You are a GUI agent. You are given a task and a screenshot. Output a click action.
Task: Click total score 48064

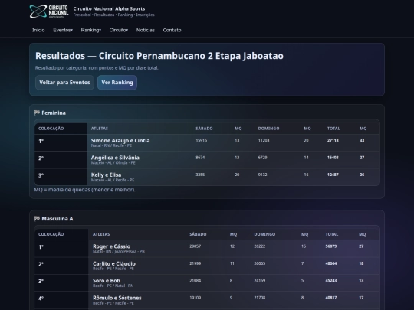point(331,263)
